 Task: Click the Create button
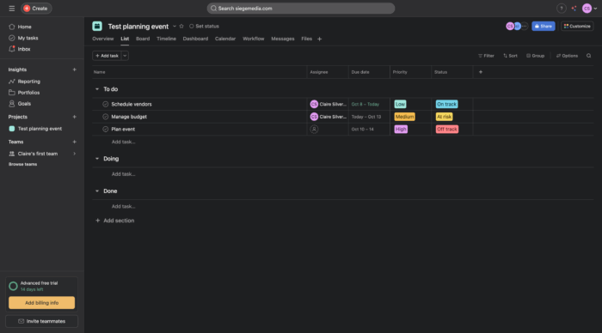[36, 8]
